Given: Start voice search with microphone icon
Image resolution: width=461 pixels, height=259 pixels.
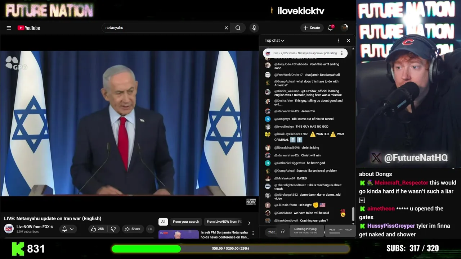Looking at the screenshot, I should click(x=254, y=28).
